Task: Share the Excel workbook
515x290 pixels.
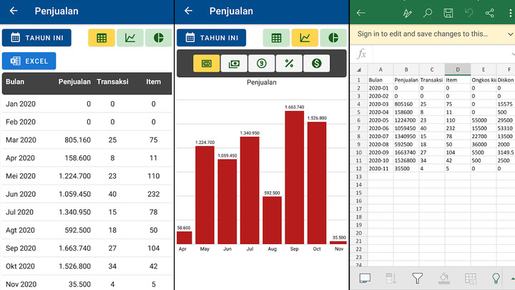Action: (x=490, y=13)
